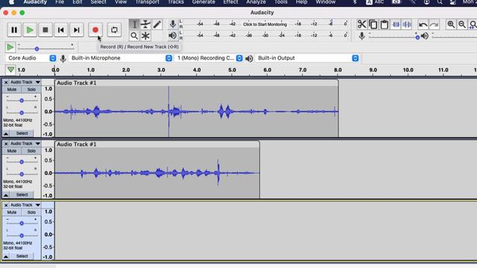Image resolution: width=477 pixels, height=268 pixels.
Task: Adjust the recording volume slider
Action: [393, 36]
